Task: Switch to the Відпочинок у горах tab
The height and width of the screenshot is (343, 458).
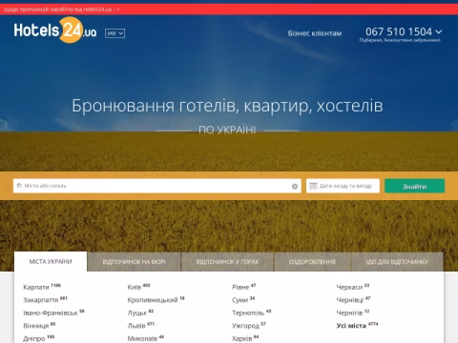Action: click(227, 262)
